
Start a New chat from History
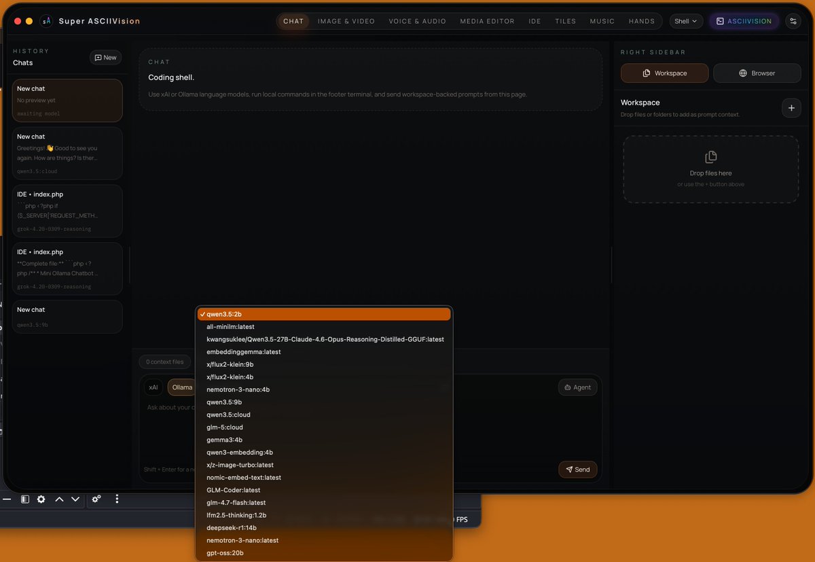106,58
